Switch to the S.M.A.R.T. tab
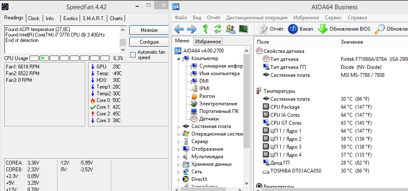This screenshot has width=408, height=191. [x=94, y=18]
